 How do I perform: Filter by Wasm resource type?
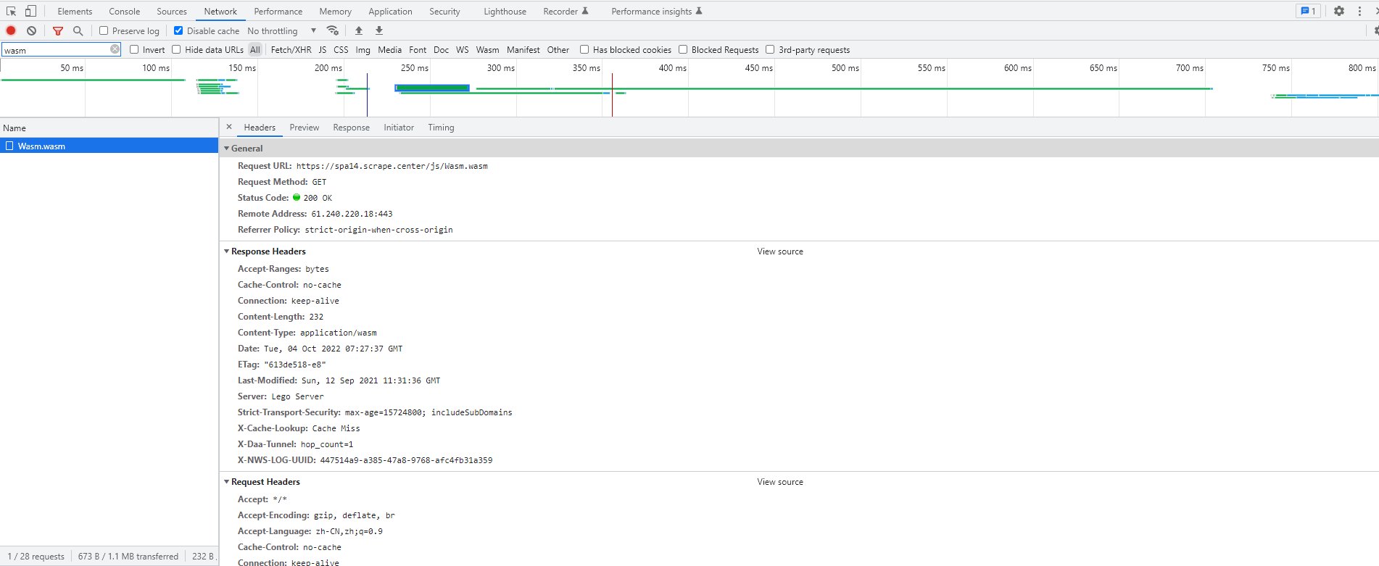tap(487, 50)
